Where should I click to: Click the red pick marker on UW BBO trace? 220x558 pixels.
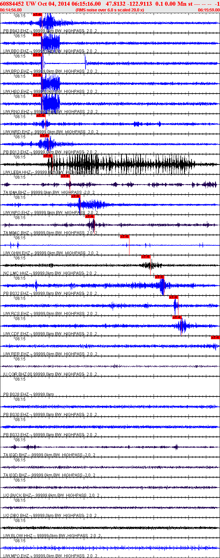click(37, 35)
